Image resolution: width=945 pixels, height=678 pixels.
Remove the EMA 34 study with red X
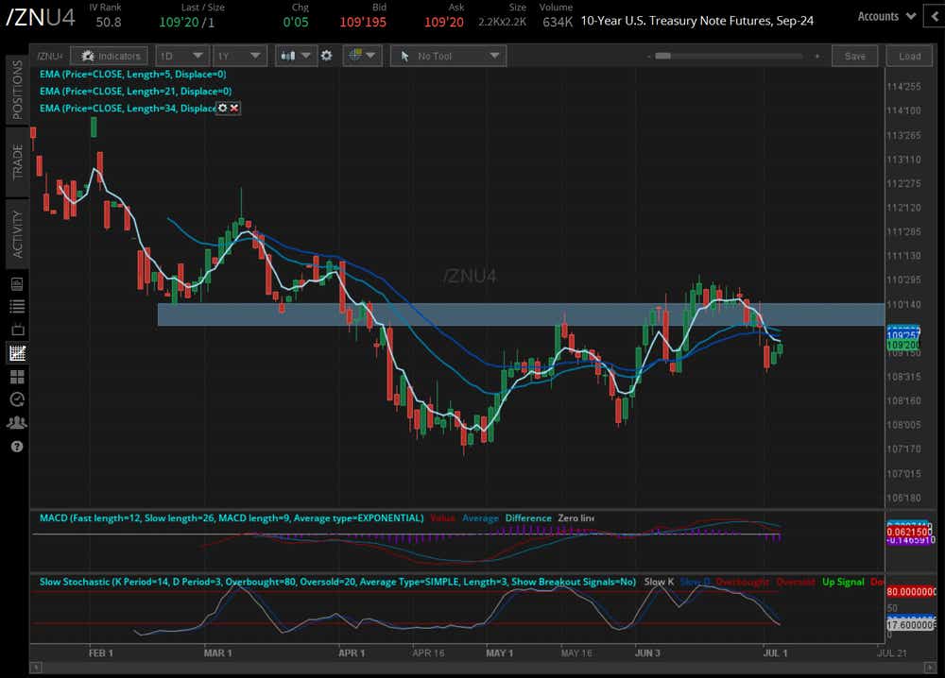pyautogui.click(x=234, y=108)
